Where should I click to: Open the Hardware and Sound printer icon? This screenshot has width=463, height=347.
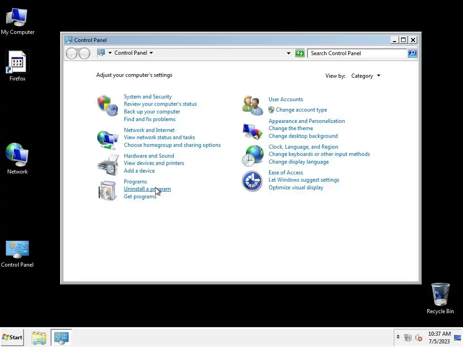click(108, 165)
